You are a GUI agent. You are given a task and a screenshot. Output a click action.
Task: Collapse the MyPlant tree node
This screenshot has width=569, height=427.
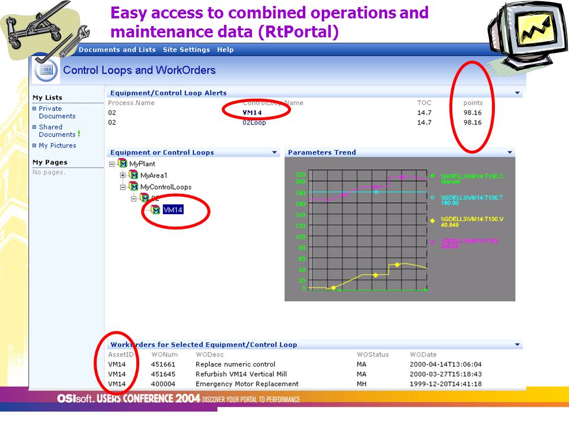tap(112, 164)
